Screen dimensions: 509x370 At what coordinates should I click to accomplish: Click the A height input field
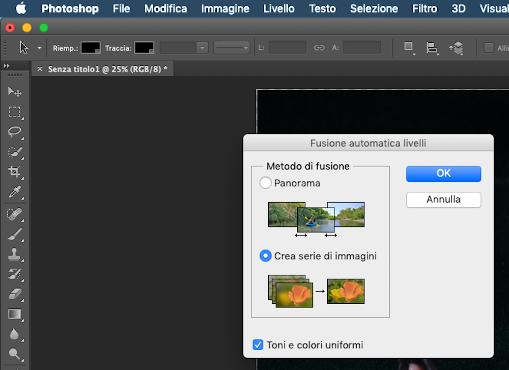362,48
